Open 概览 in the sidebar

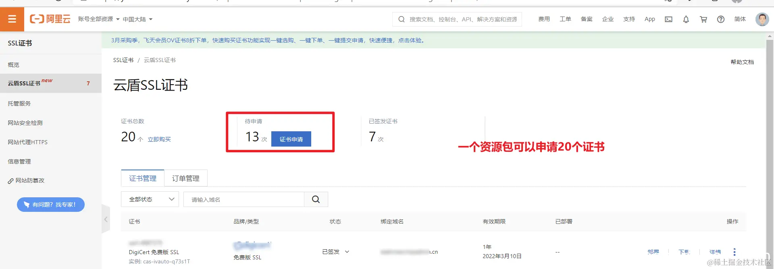tap(51, 64)
